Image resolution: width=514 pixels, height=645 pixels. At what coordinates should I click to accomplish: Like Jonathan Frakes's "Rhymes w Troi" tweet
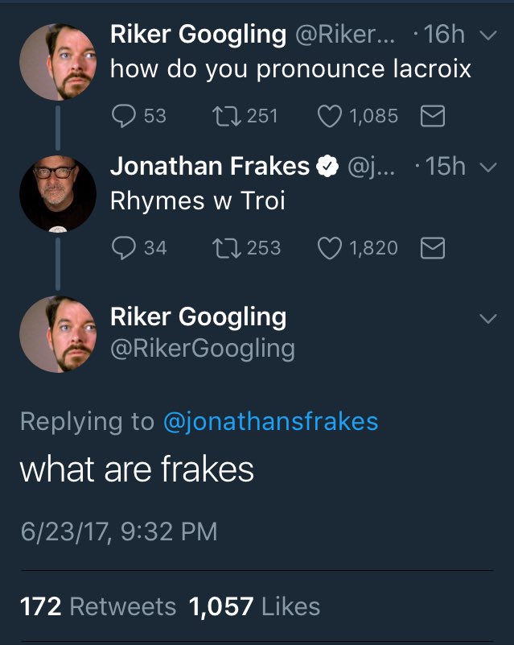330,248
